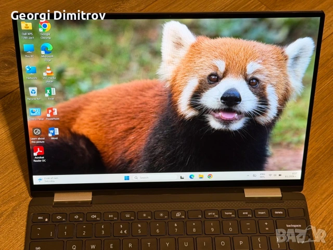Open File Explorer from the taskbar
333x250 pixels.
tap(201, 177)
